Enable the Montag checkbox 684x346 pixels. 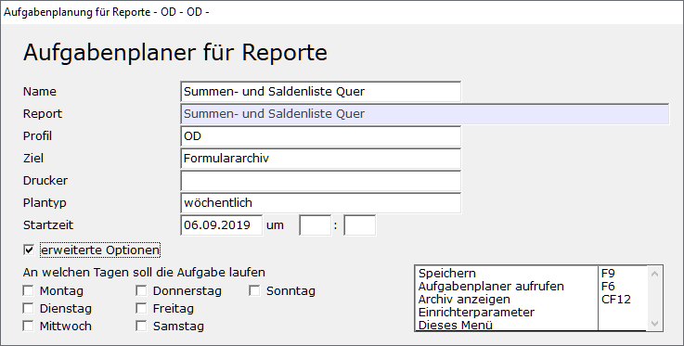[x=29, y=290]
